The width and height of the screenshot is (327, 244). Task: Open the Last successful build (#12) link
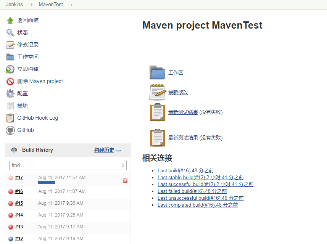coord(206,185)
